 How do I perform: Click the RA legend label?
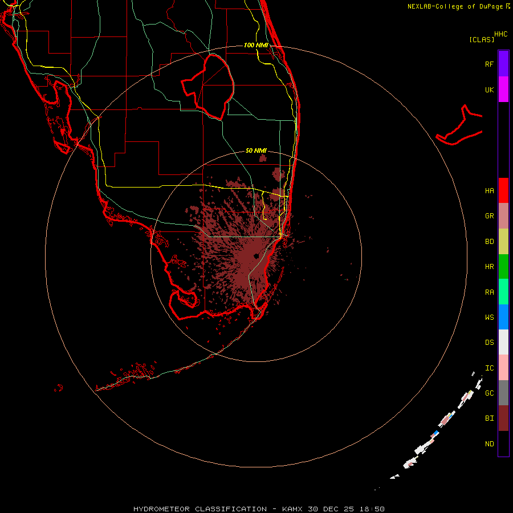pyautogui.click(x=489, y=292)
